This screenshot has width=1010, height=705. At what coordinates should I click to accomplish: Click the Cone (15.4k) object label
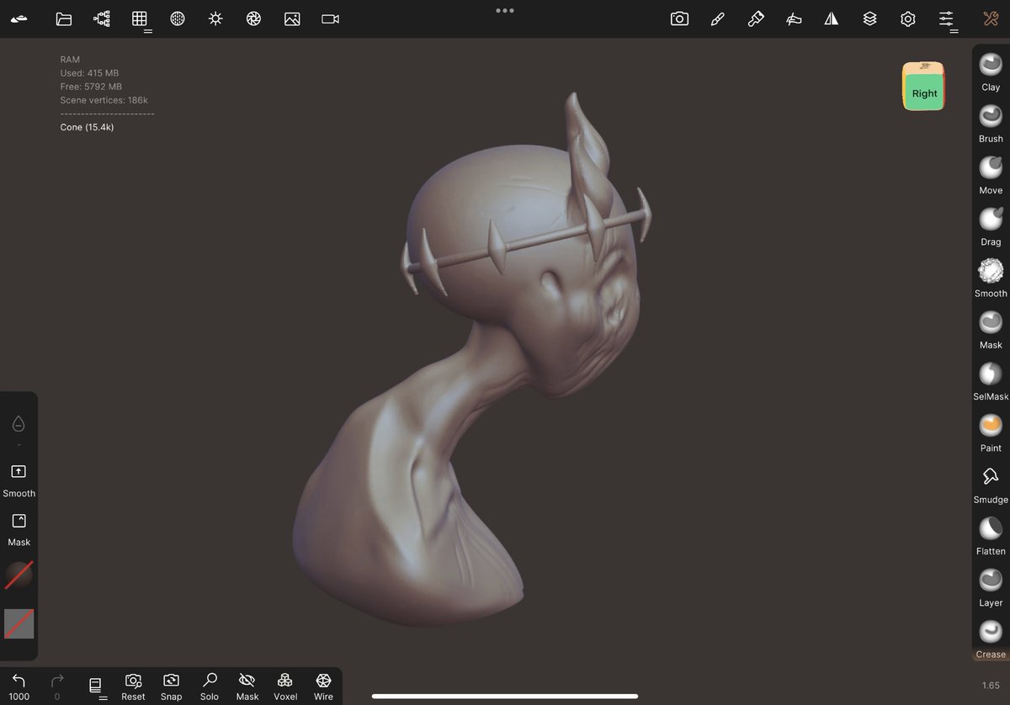point(87,127)
